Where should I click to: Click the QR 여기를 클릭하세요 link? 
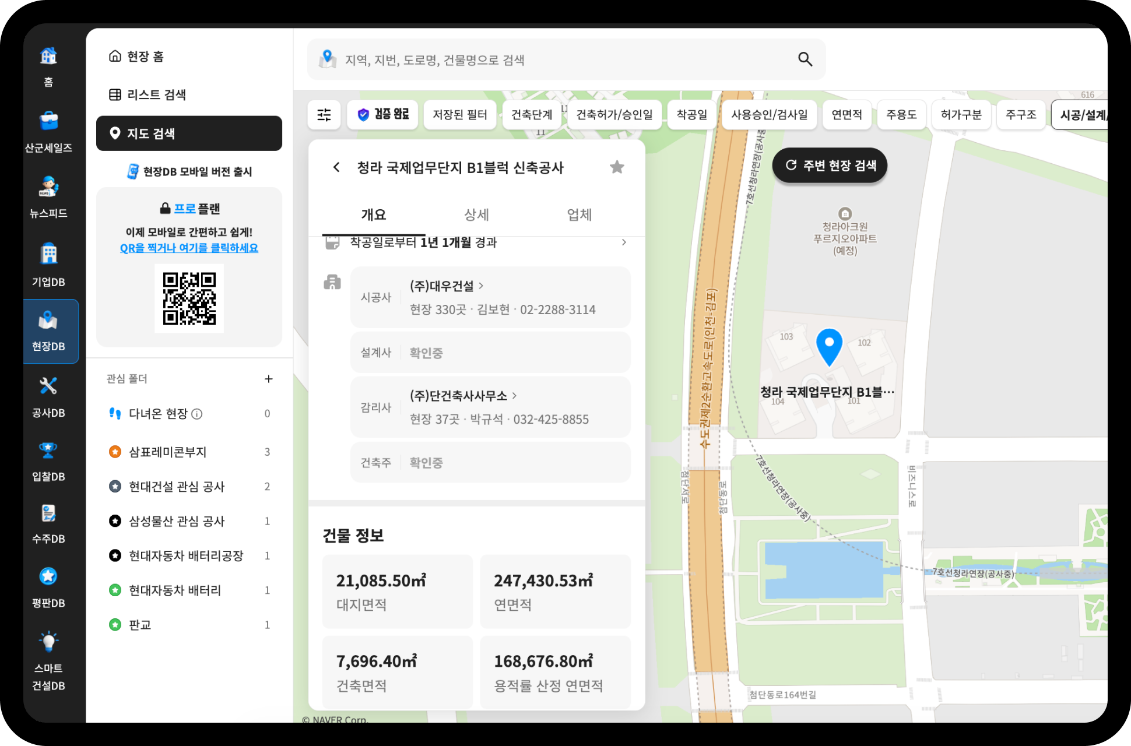click(189, 248)
